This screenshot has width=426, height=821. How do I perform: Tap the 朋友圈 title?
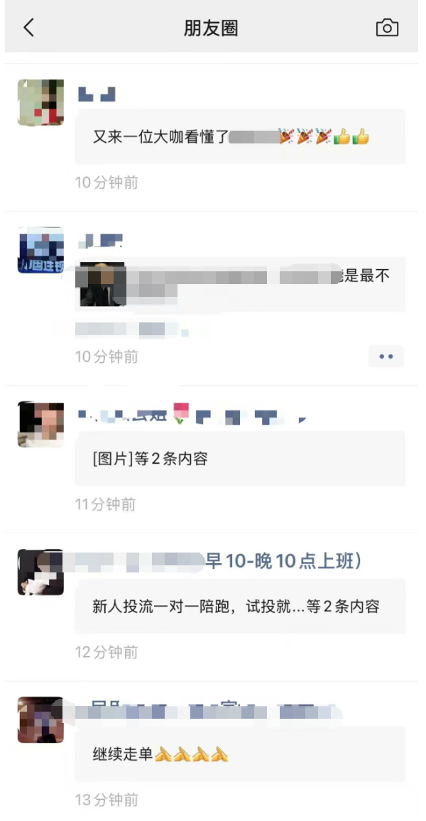point(211,28)
